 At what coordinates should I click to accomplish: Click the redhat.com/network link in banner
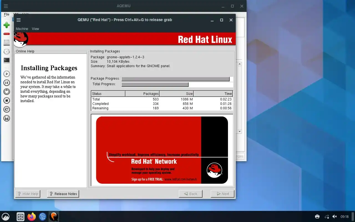point(181,179)
